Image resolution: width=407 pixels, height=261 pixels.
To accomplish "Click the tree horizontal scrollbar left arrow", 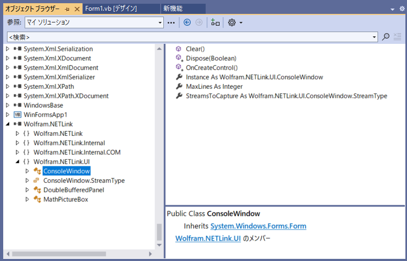I will coord(8,254).
